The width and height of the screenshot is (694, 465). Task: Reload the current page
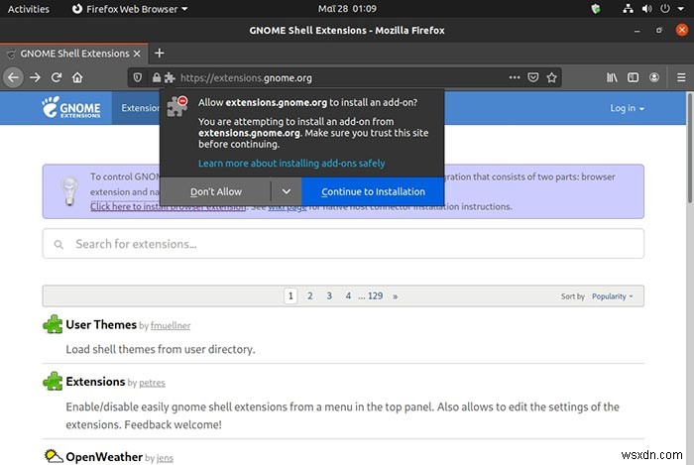click(57, 78)
